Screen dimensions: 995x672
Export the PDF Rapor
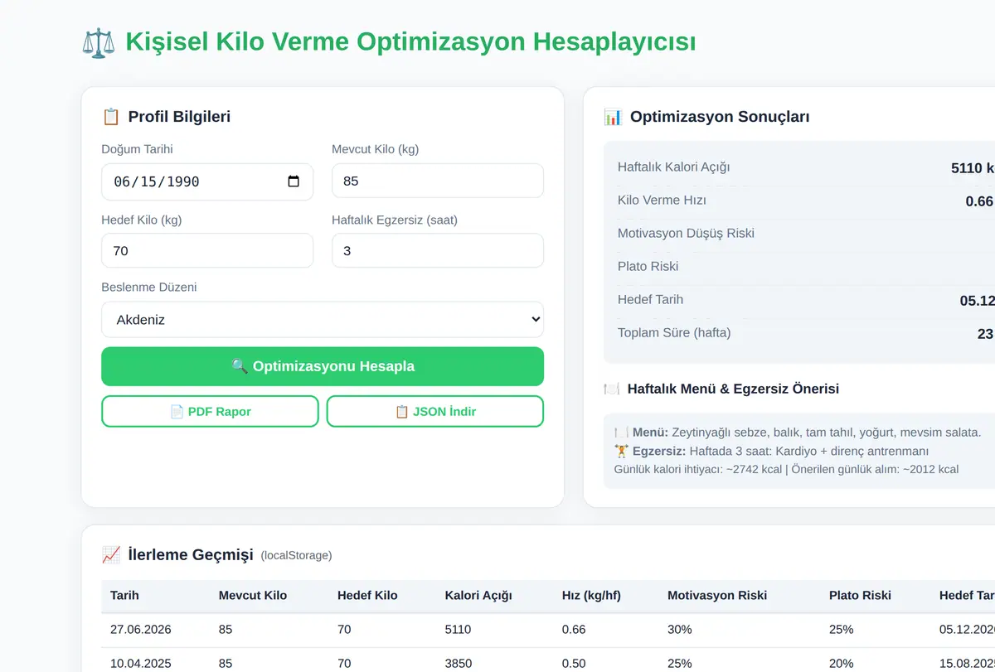tap(210, 411)
